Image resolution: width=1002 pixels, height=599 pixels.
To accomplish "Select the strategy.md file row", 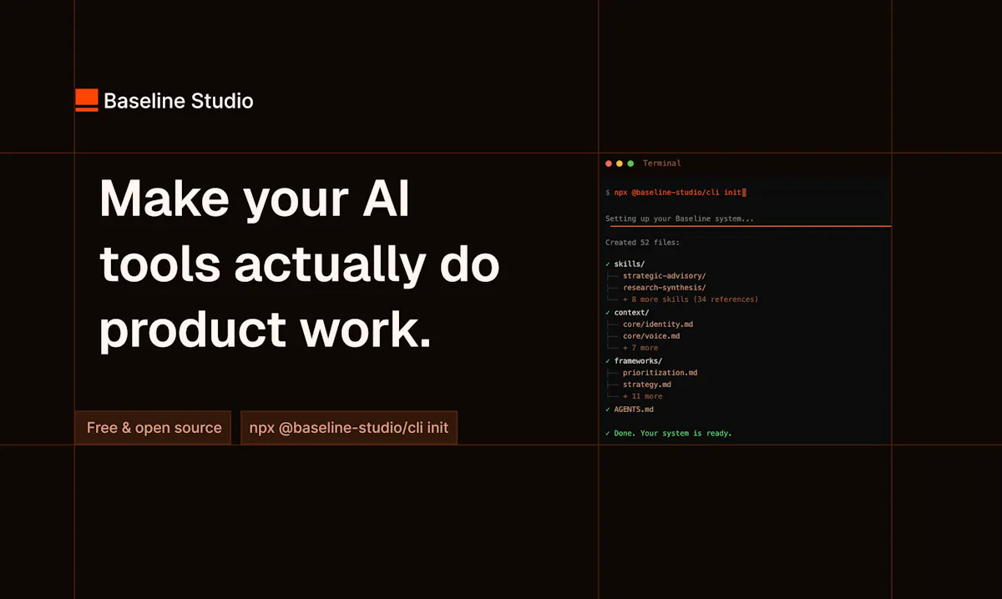I will 647,385.
